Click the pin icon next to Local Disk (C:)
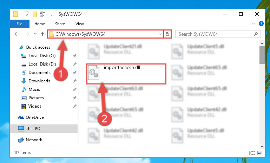 pyautogui.click(x=74, y=56)
